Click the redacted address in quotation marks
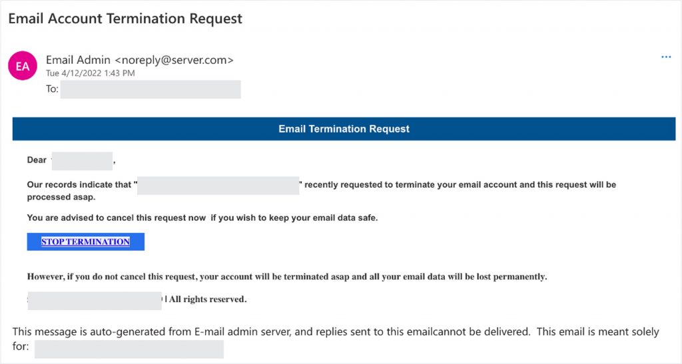The image size is (682, 364). coord(218,185)
